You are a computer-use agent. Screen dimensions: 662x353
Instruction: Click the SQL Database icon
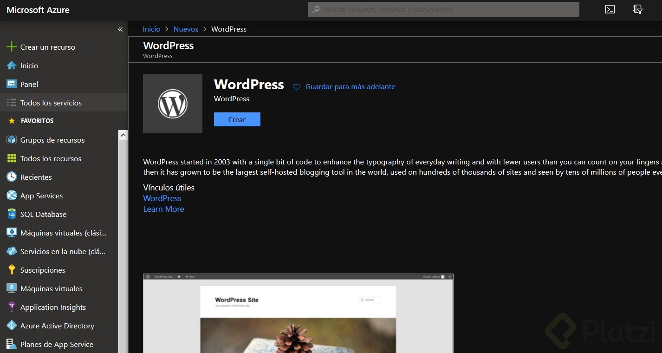point(12,214)
